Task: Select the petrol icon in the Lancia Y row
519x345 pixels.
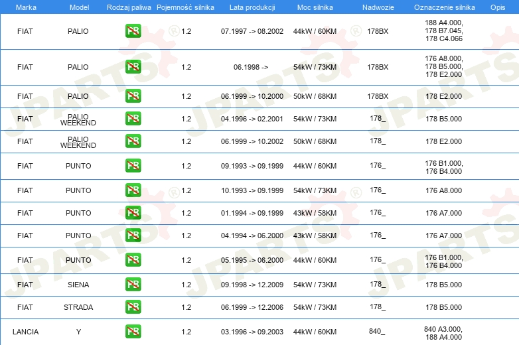Action: (x=133, y=332)
